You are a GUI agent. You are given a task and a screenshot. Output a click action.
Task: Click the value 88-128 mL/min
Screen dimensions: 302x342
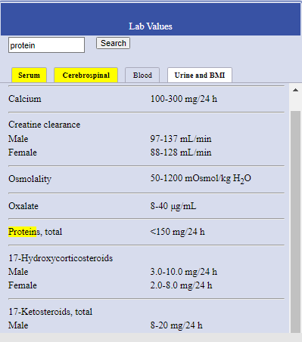(x=181, y=153)
